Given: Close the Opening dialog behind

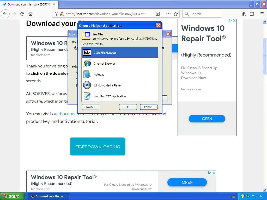Looking at the screenshot, I should pos(168,34).
